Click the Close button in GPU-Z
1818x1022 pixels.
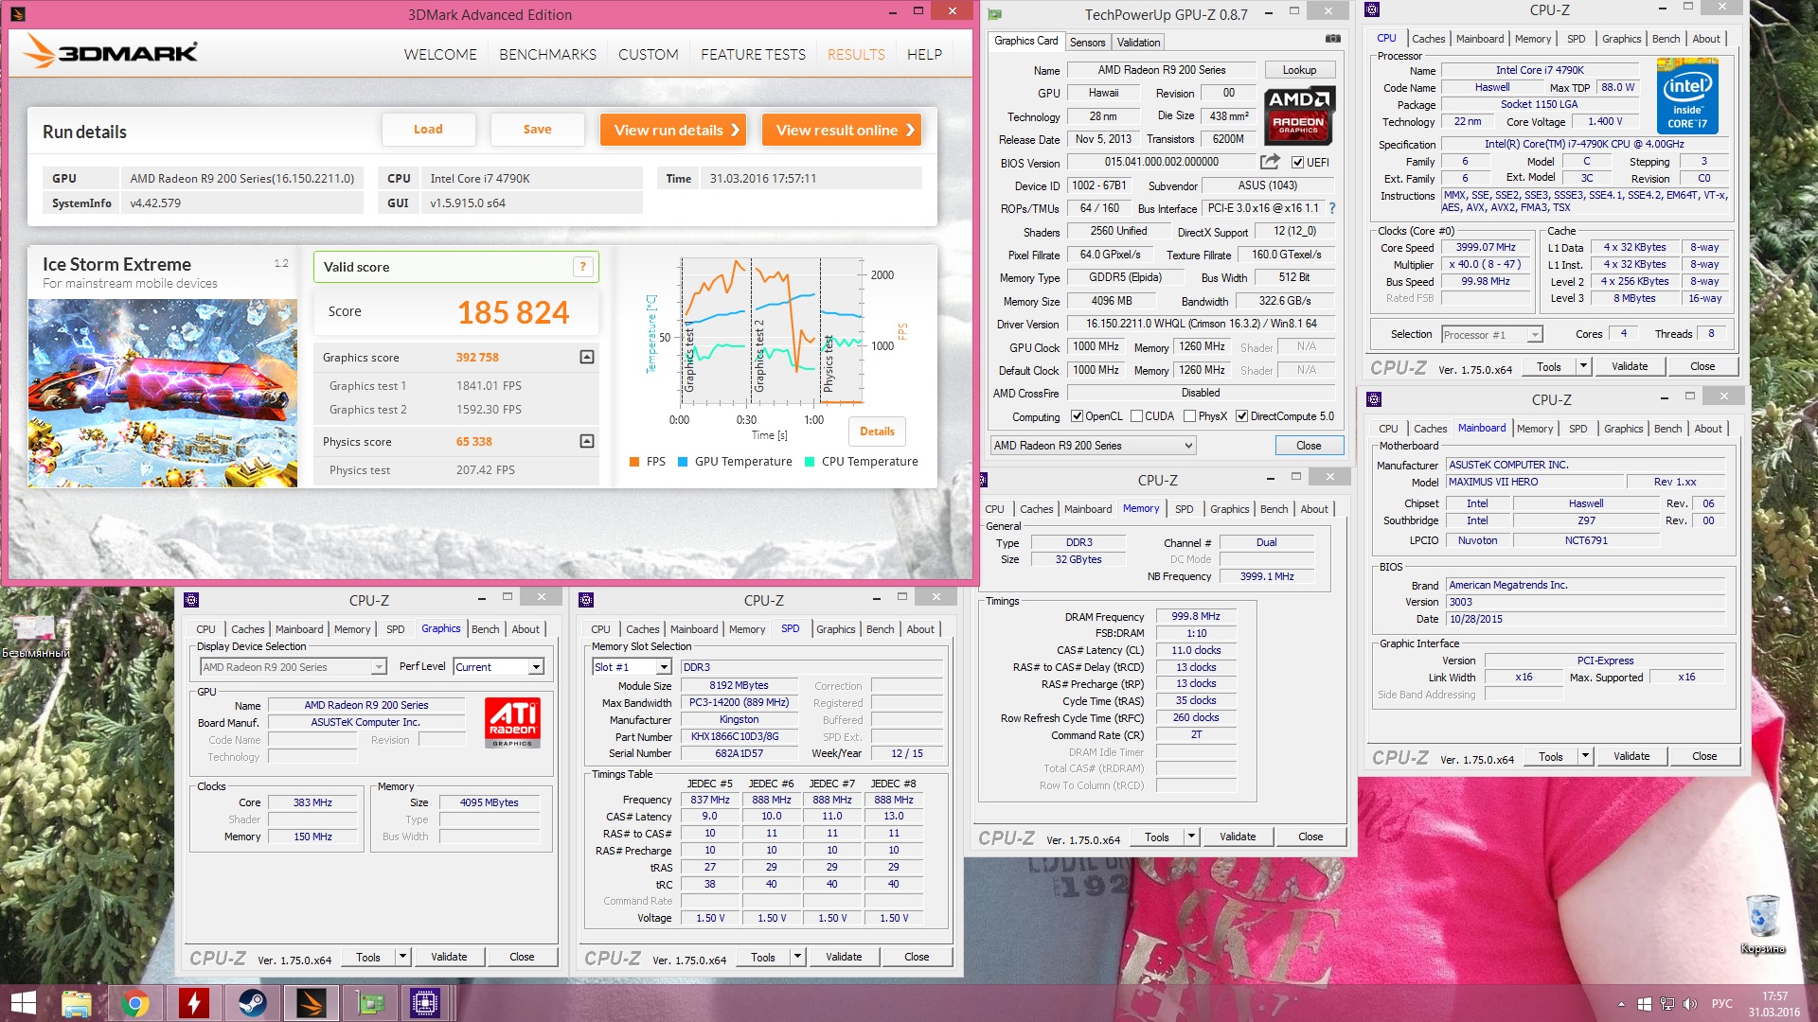click(x=1309, y=446)
